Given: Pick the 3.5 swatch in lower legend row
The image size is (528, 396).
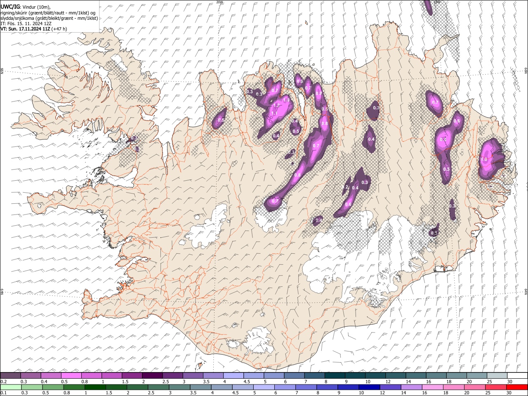Looking at the screenshot, I should click(201, 387).
